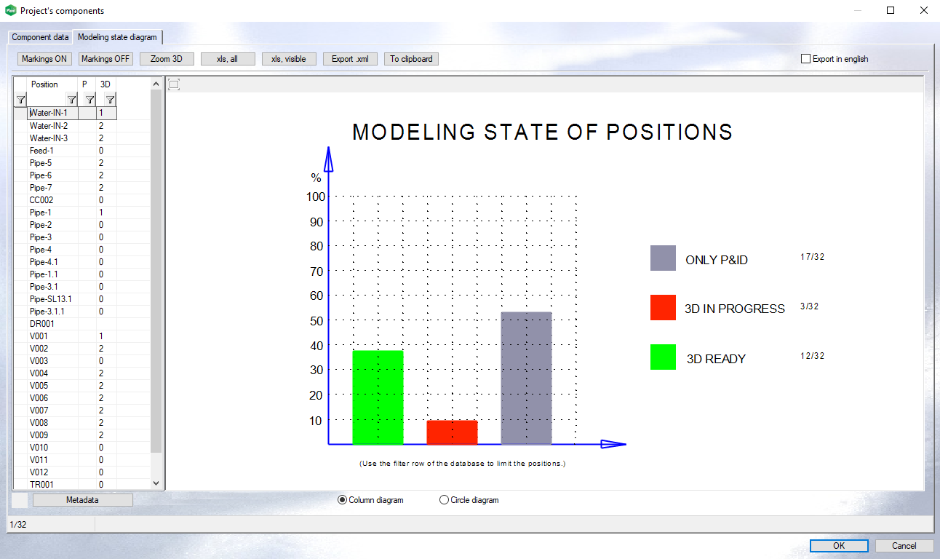940x559 pixels.
Task: Click the small square icon left of Metadata
Action: coord(20,500)
